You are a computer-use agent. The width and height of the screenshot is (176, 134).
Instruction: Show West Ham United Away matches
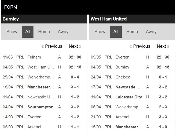tap(151, 32)
